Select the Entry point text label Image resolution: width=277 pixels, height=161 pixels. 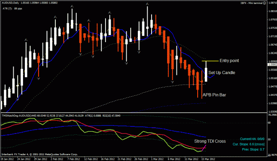coord(229,61)
